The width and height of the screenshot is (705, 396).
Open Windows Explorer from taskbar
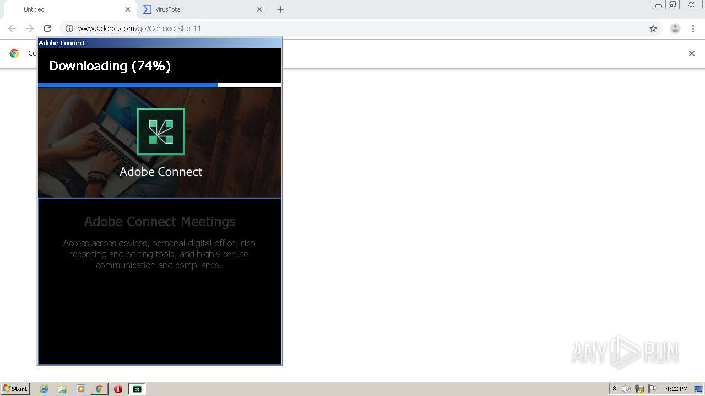coord(62,389)
